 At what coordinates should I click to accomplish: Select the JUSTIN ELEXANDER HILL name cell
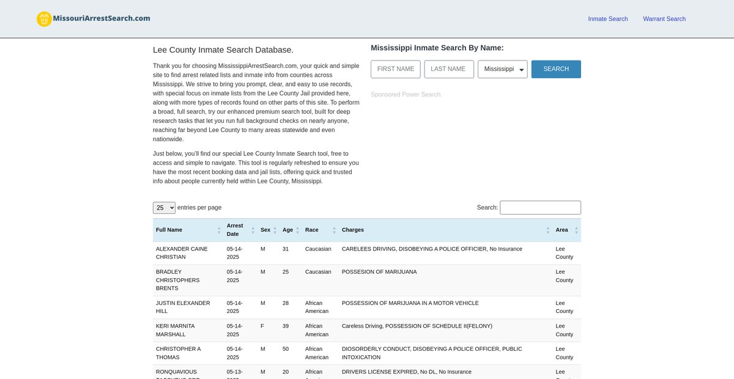coord(188,307)
